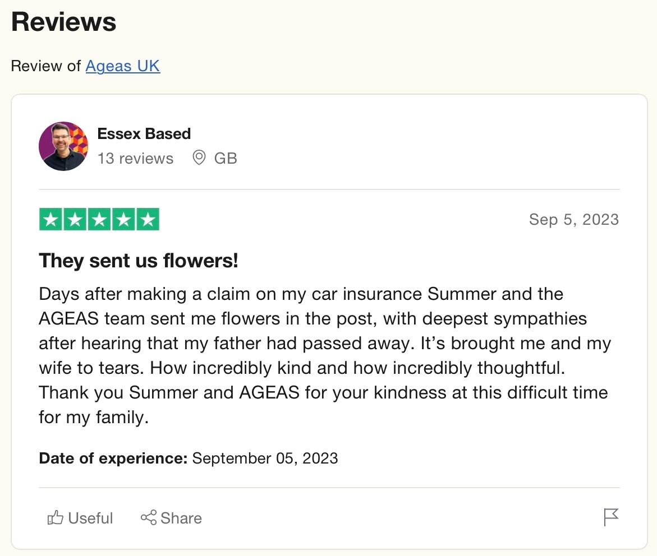Click the Share icon next to Useful
Viewport: 657px width, 556px height.
[x=148, y=518]
